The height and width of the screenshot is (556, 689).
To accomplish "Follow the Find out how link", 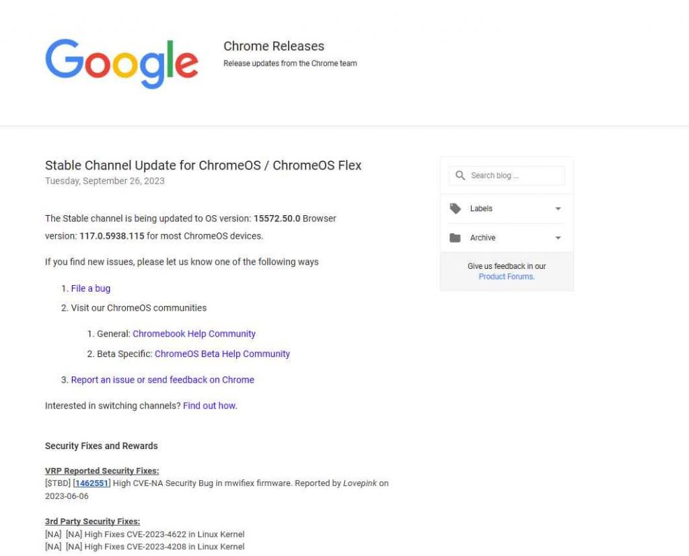I will tap(209, 405).
